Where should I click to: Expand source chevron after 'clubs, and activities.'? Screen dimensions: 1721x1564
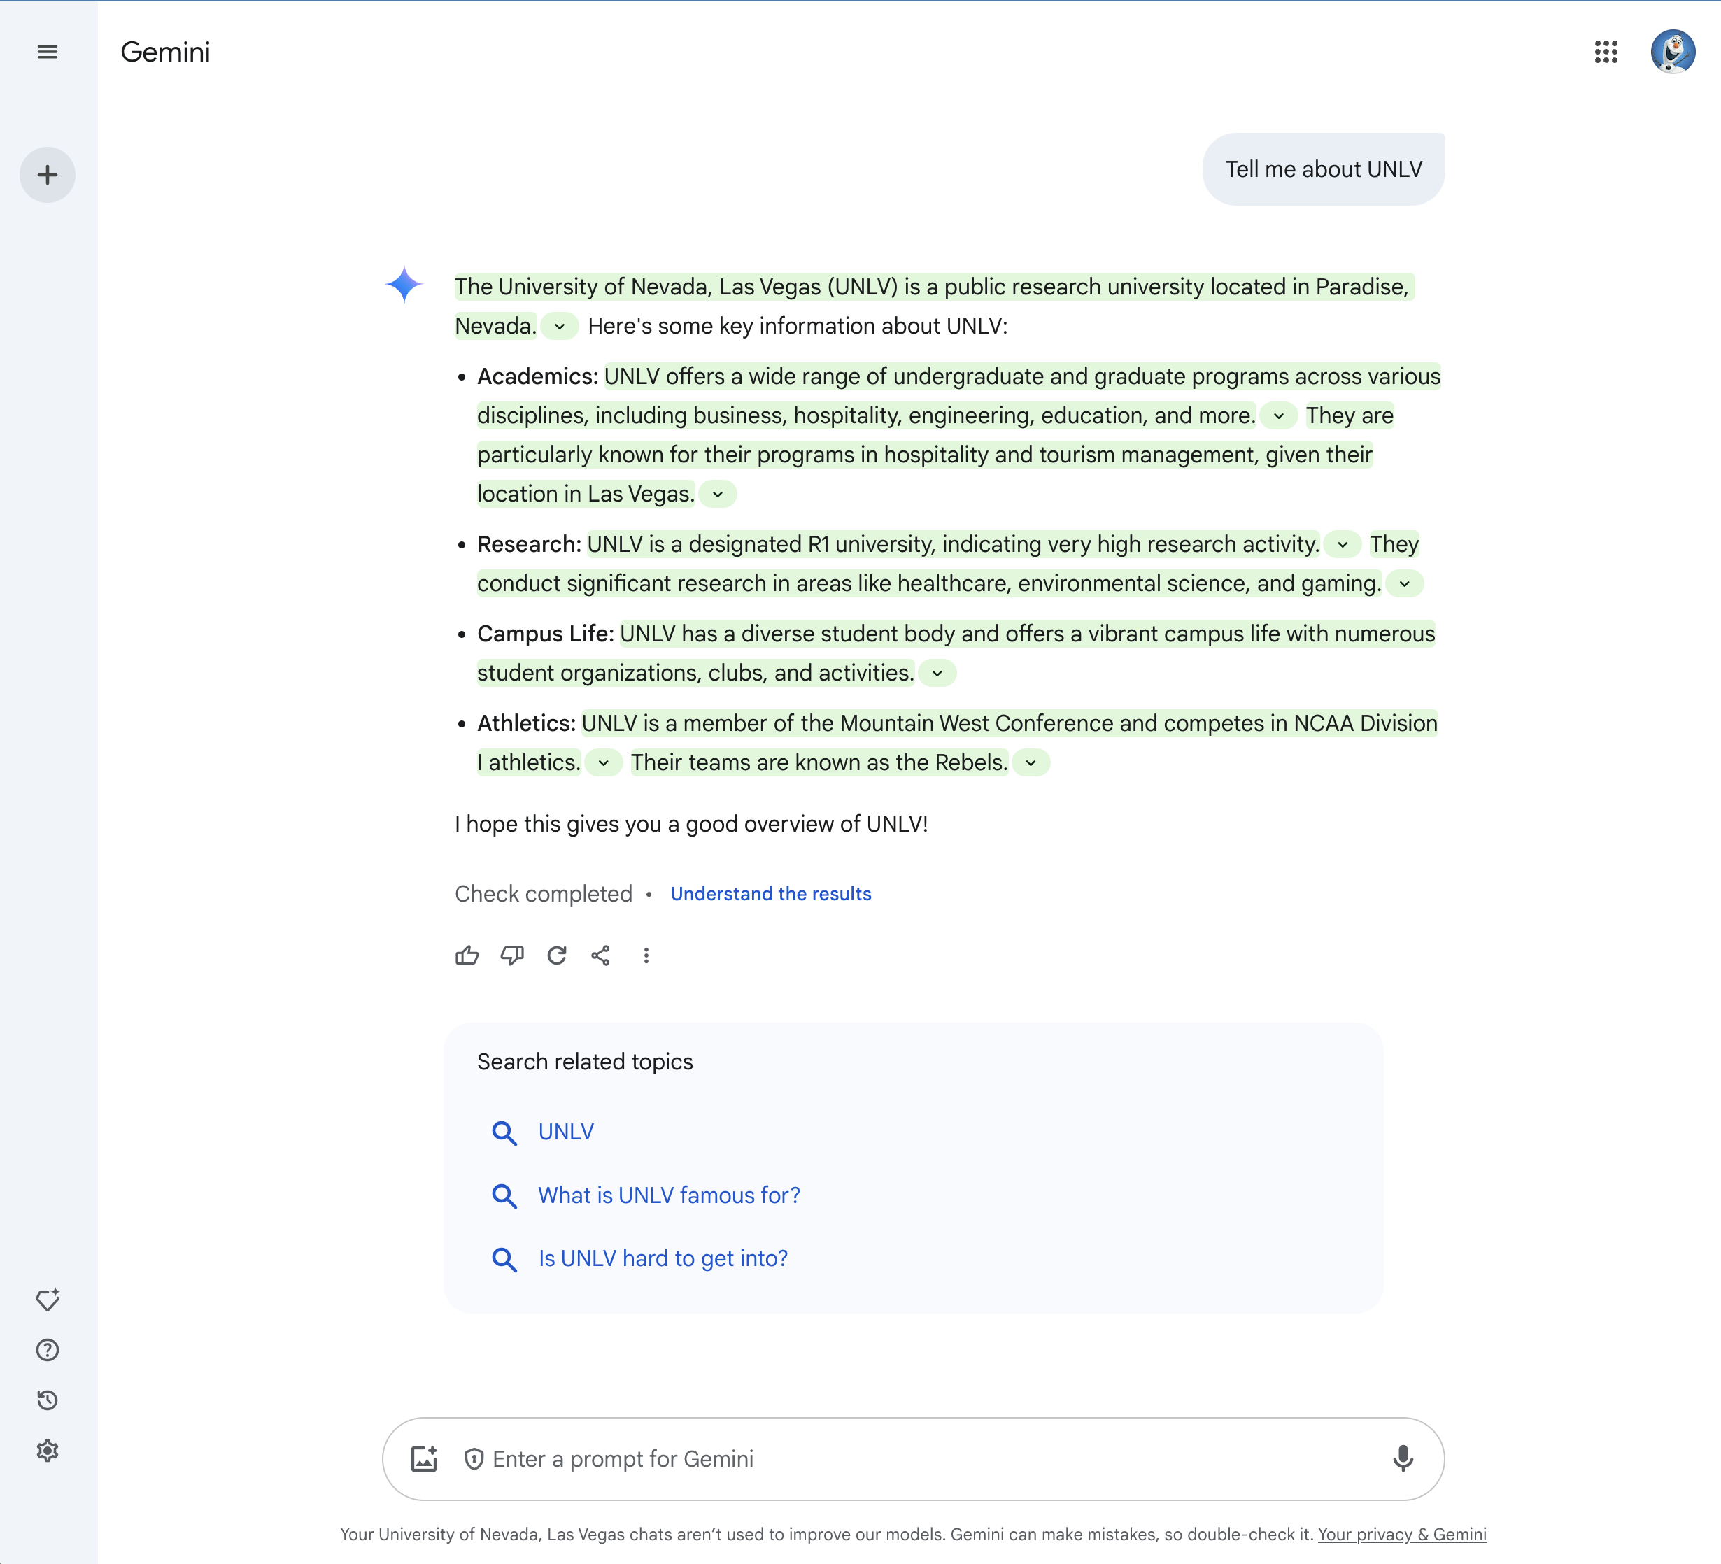click(x=937, y=674)
